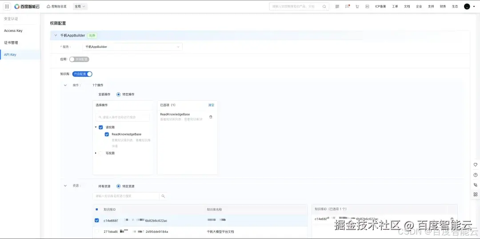Click the search magnifier in top search box
The image size is (480, 239).
coord(324,6)
